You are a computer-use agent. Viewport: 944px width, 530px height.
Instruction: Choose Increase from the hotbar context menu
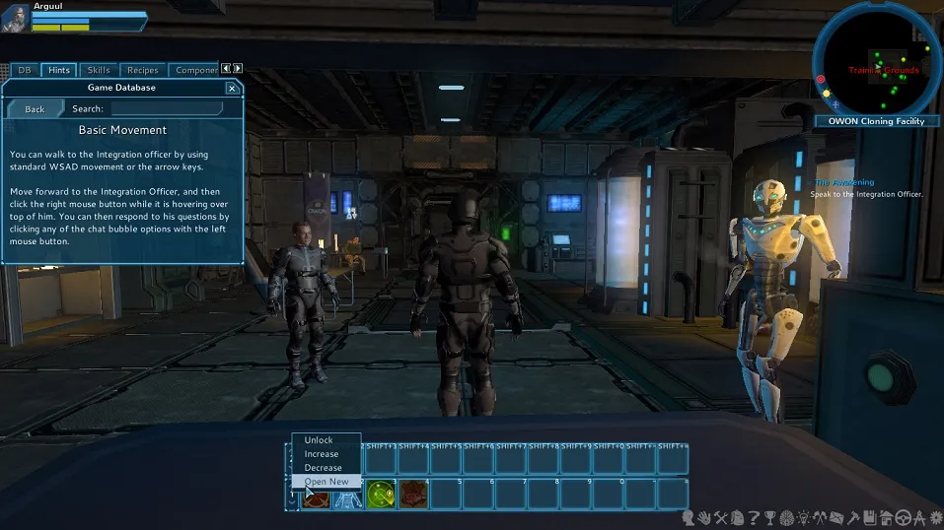pos(326,453)
